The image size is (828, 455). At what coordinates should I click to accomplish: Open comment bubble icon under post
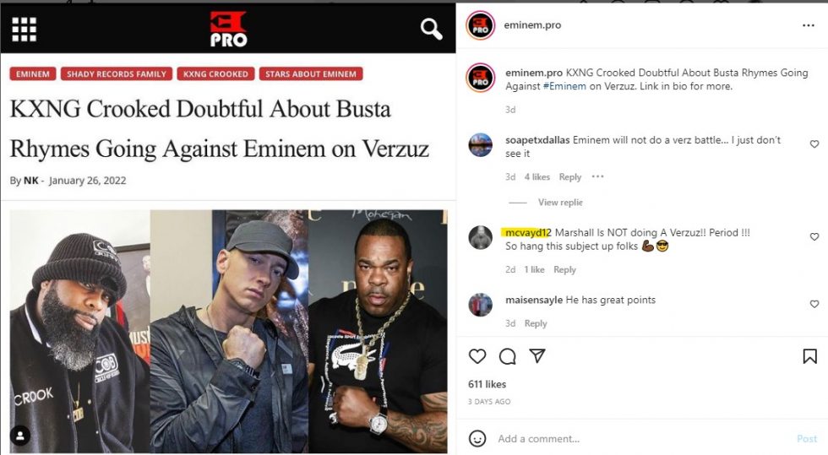coord(508,357)
